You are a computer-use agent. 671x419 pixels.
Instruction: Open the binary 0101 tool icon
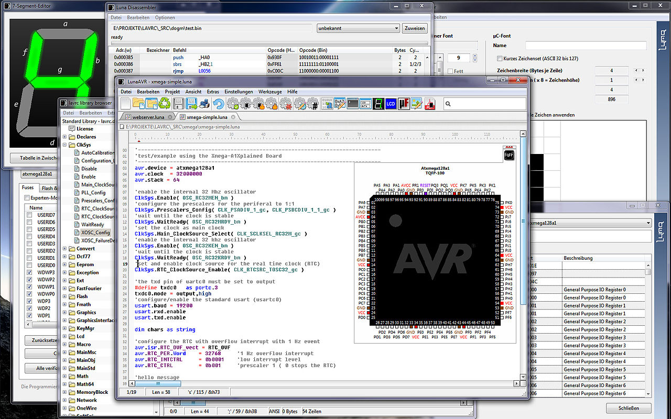[327, 103]
